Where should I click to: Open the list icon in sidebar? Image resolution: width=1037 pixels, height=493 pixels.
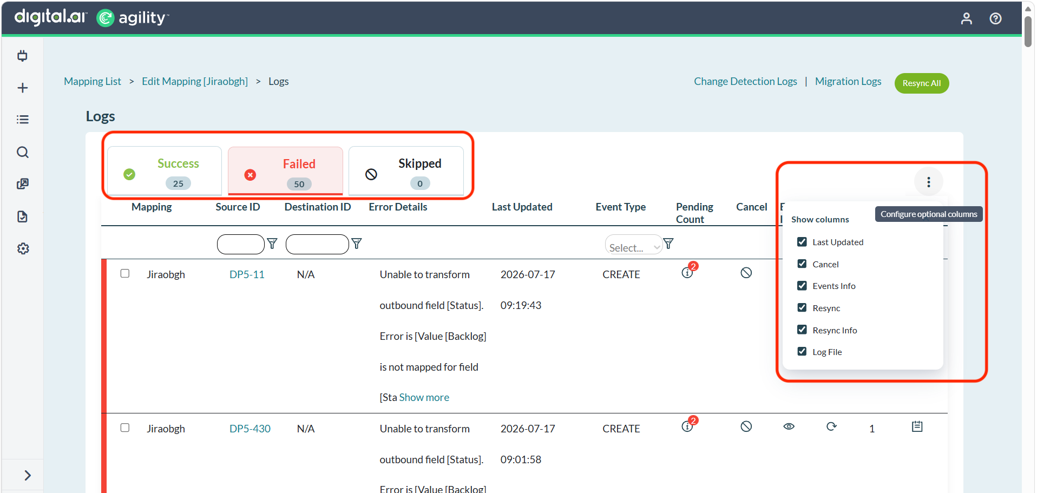(22, 120)
